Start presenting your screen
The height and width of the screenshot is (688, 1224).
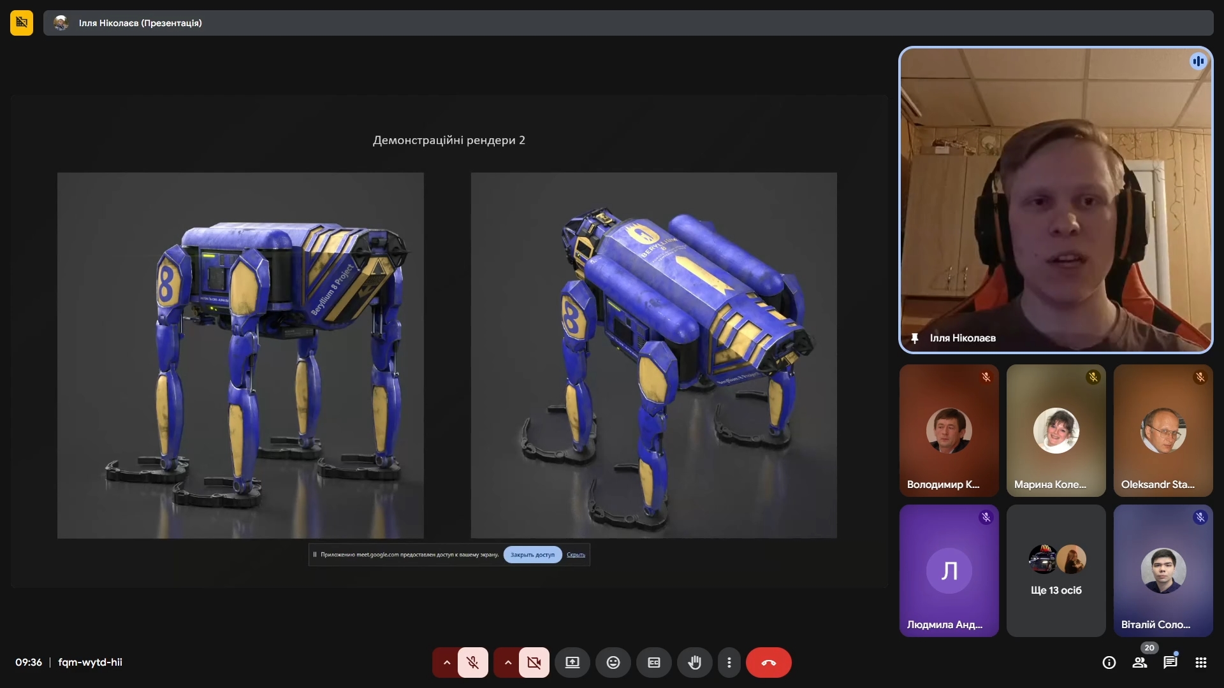[572, 663]
